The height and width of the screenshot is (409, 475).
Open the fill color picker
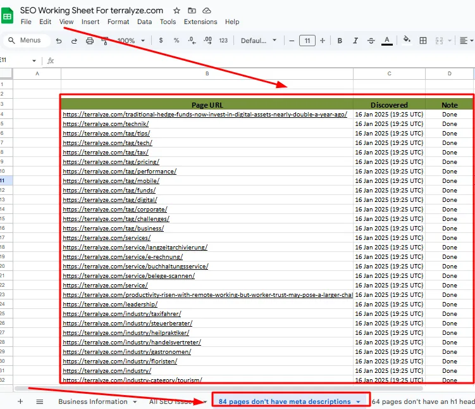407,40
